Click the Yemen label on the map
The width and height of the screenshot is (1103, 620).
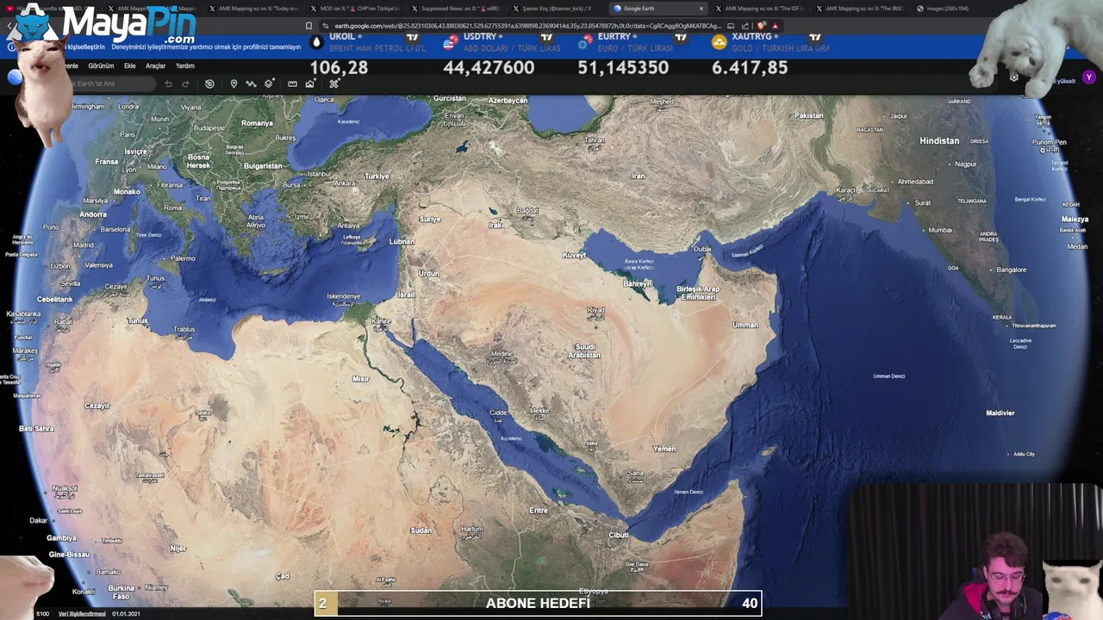pos(664,449)
